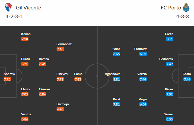The height and width of the screenshot is (125, 194).
Task: Open the Gil Vicente team name link
Action: pyautogui.click(x=28, y=8)
